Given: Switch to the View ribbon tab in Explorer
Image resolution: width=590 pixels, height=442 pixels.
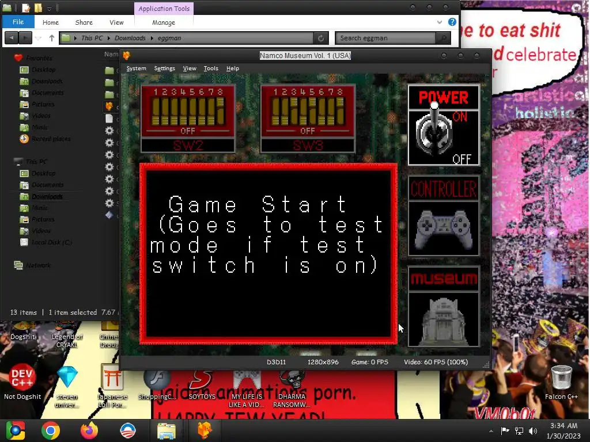Looking at the screenshot, I should [x=116, y=22].
